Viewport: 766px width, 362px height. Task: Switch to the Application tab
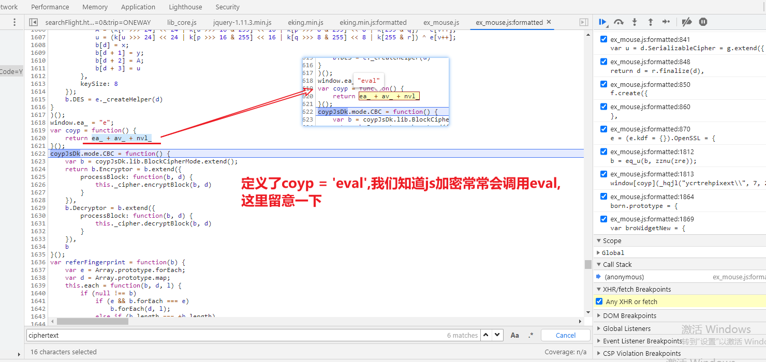(138, 7)
